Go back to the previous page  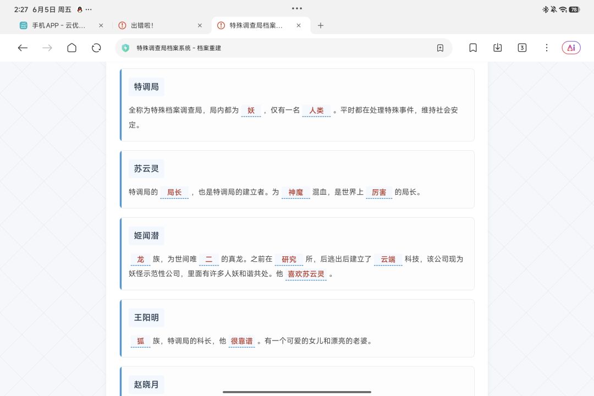tap(23, 48)
